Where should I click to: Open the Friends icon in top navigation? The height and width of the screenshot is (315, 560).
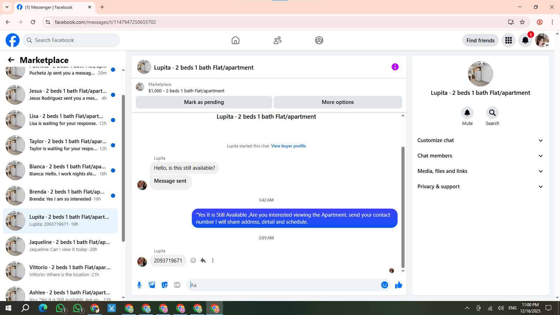pos(278,40)
